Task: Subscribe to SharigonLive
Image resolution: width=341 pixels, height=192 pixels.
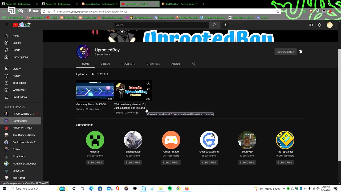Action: click(133, 162)
